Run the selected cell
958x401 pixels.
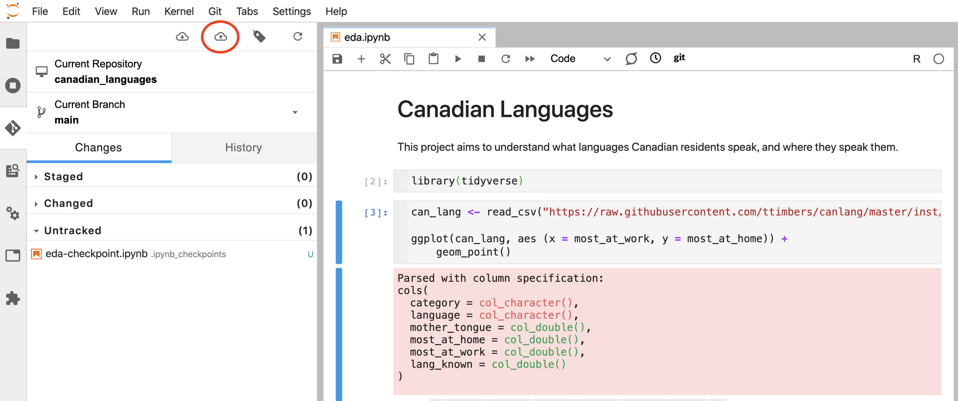[x=457, y=59]
